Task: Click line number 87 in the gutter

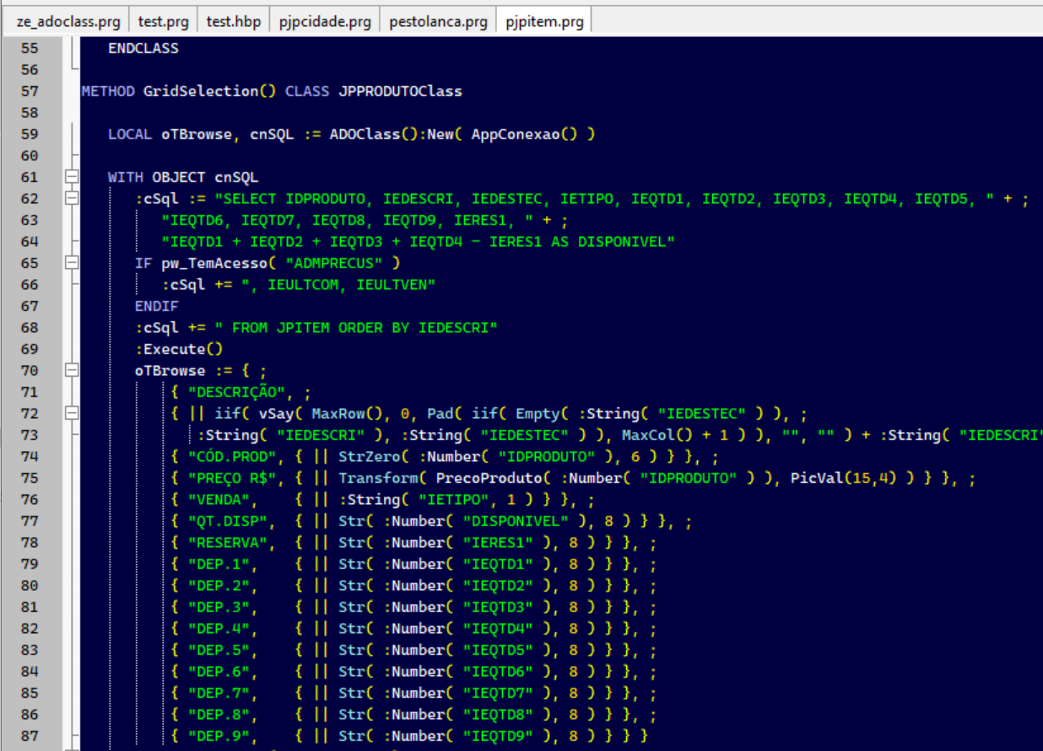Action: point(30,736)
